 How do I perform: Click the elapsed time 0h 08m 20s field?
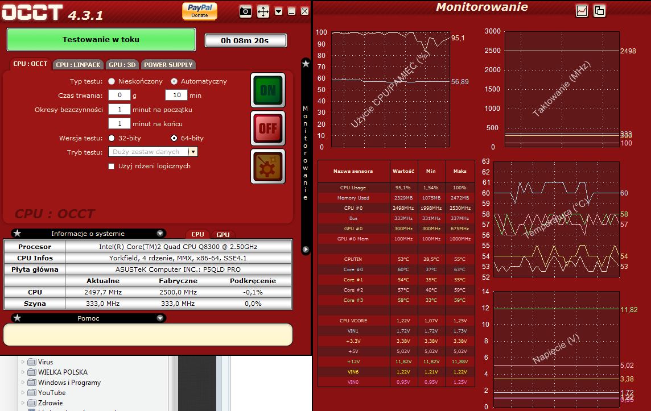pyautogui.click(x=245, y=40)
